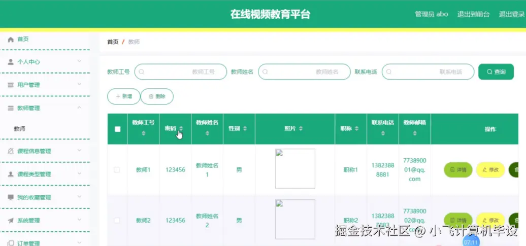The image size is (526, 246).
Task: Click the icon beside 订单管理
Action: (11, 243)
